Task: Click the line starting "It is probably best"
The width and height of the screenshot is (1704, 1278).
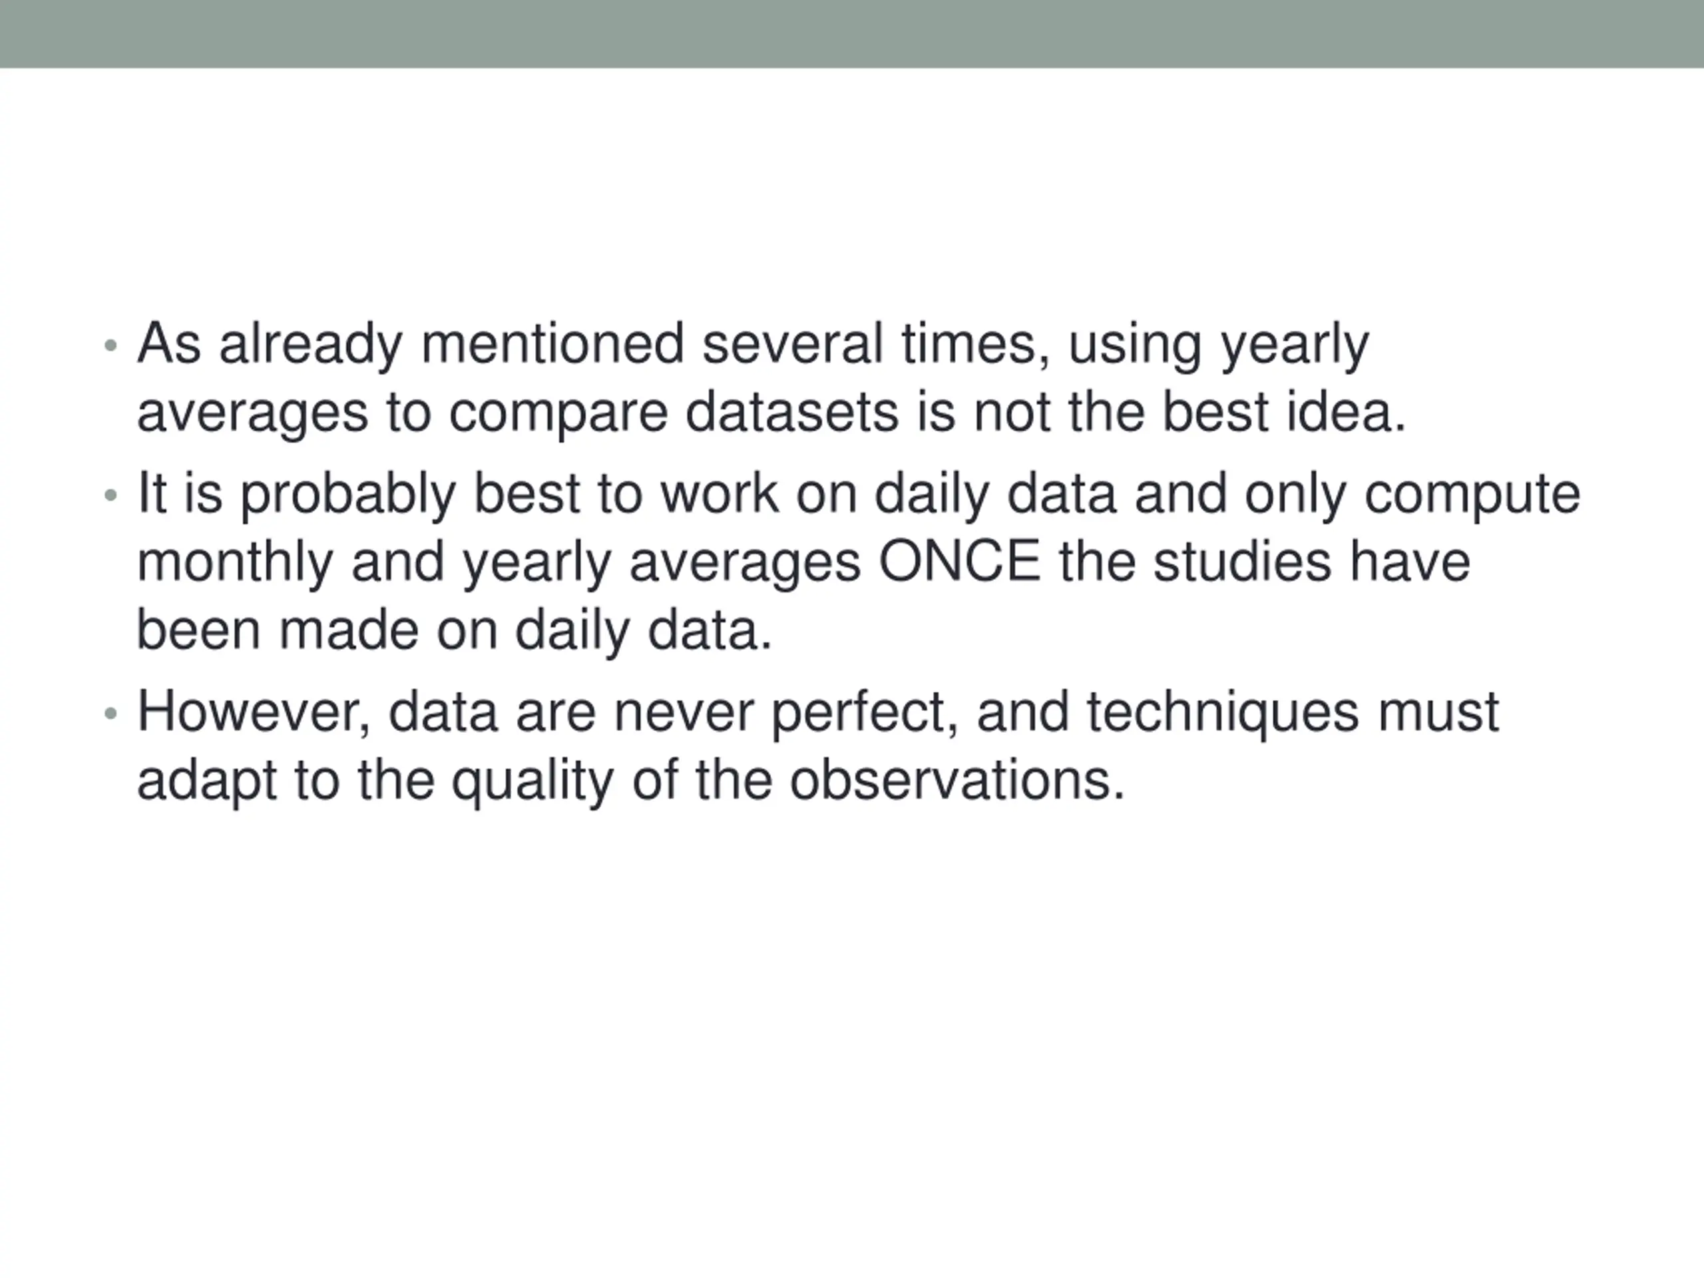Action: (858, 495)
